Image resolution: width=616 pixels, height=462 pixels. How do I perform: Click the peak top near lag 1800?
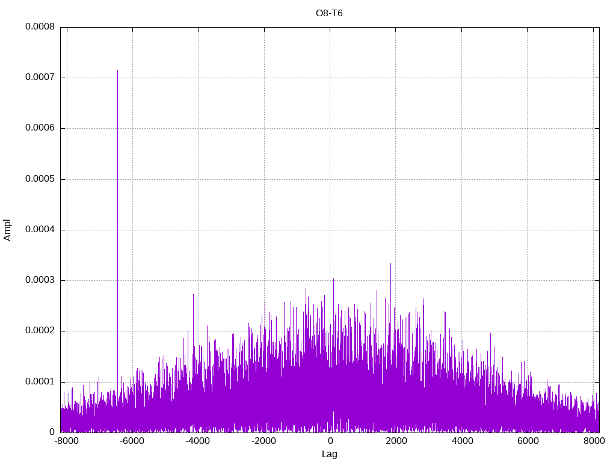tap(390, 263)
